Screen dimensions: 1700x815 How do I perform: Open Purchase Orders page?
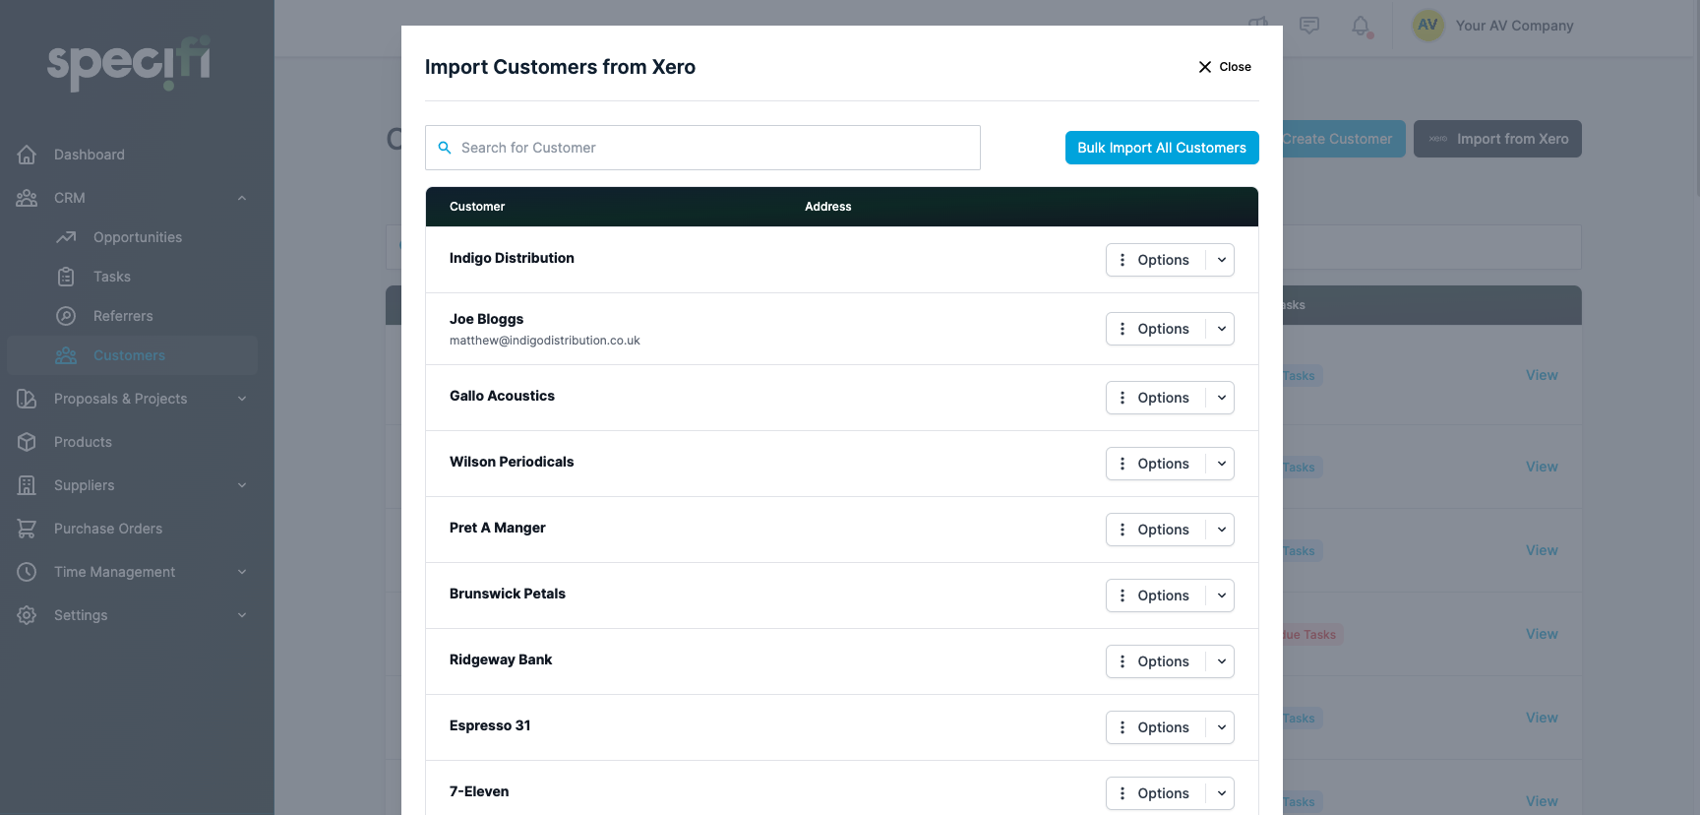pos(108,529)
